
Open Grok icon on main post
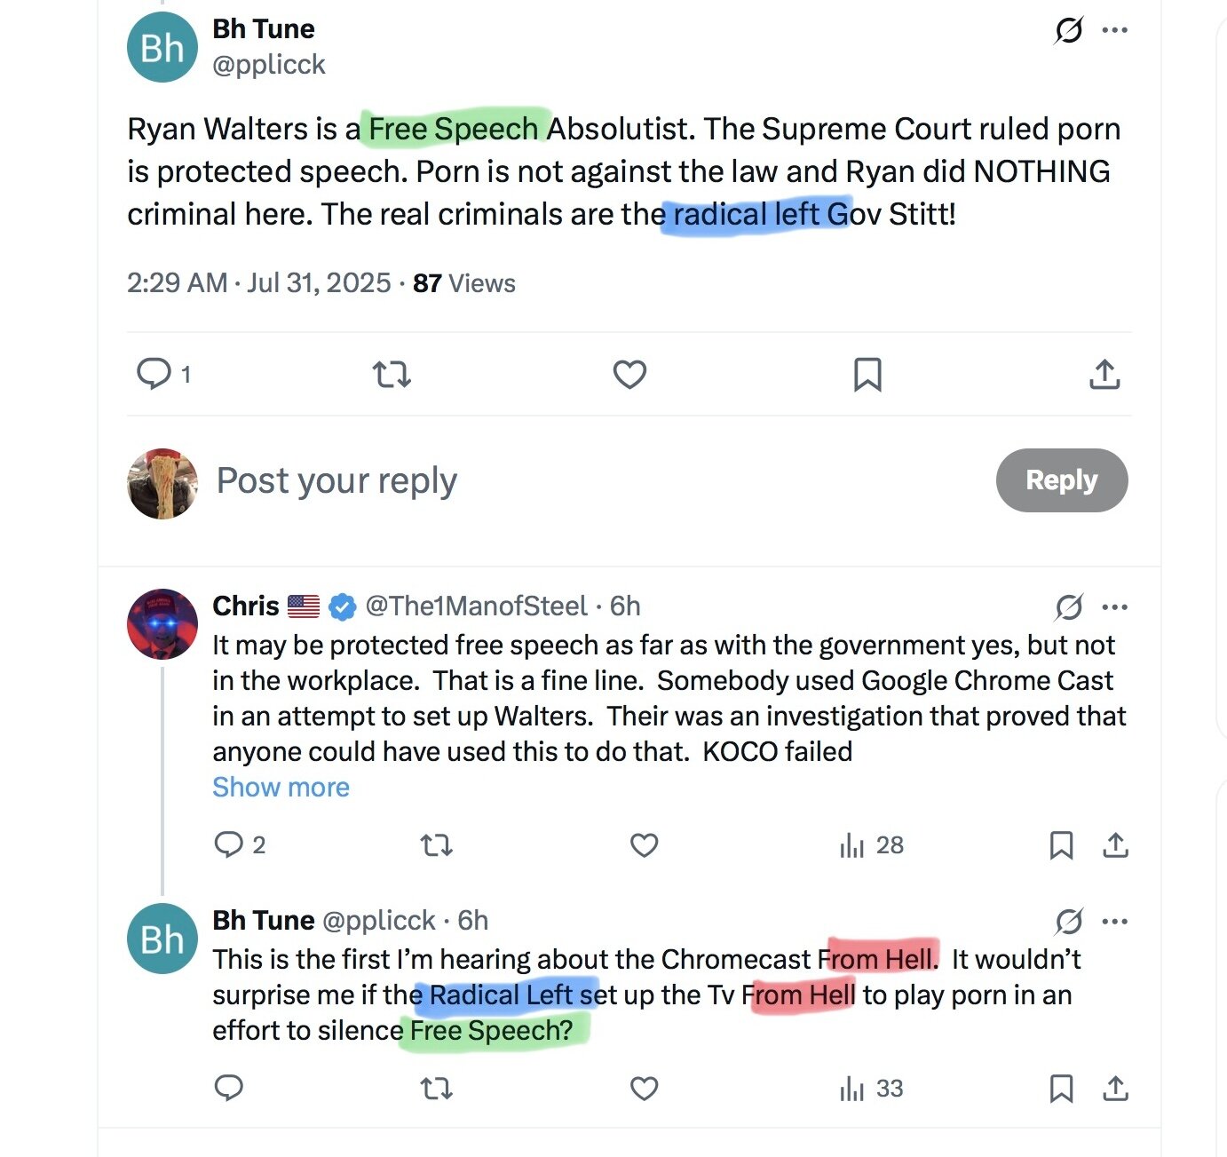1068,30
